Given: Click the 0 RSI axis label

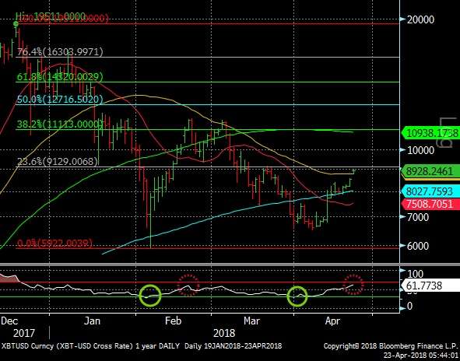Looking at the screenshot, I should tap(409, 306).
